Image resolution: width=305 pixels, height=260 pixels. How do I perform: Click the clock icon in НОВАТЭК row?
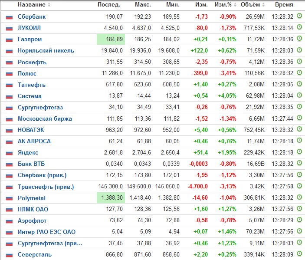[x=299, y=129]
